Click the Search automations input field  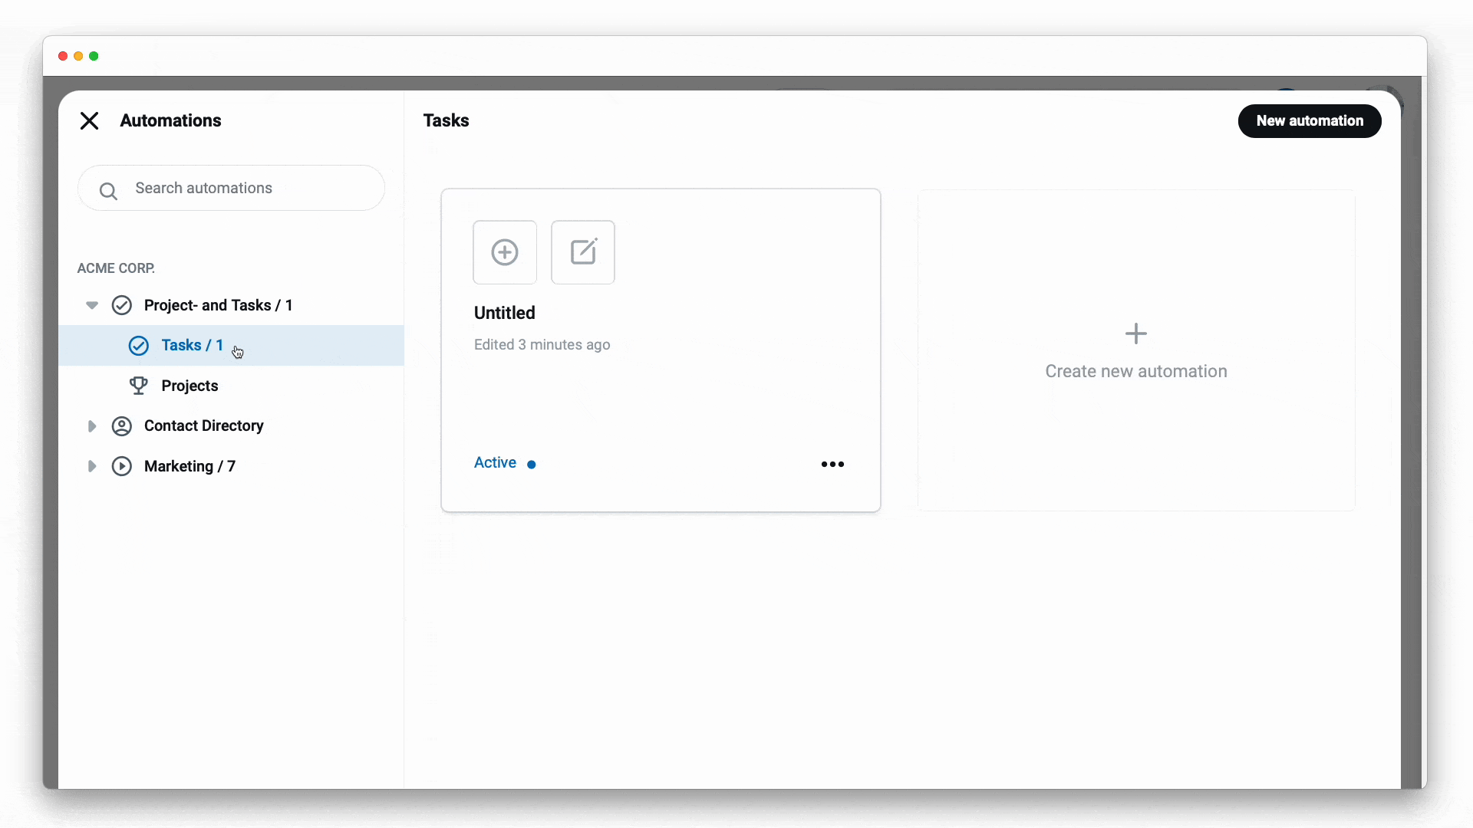(232, 188)
